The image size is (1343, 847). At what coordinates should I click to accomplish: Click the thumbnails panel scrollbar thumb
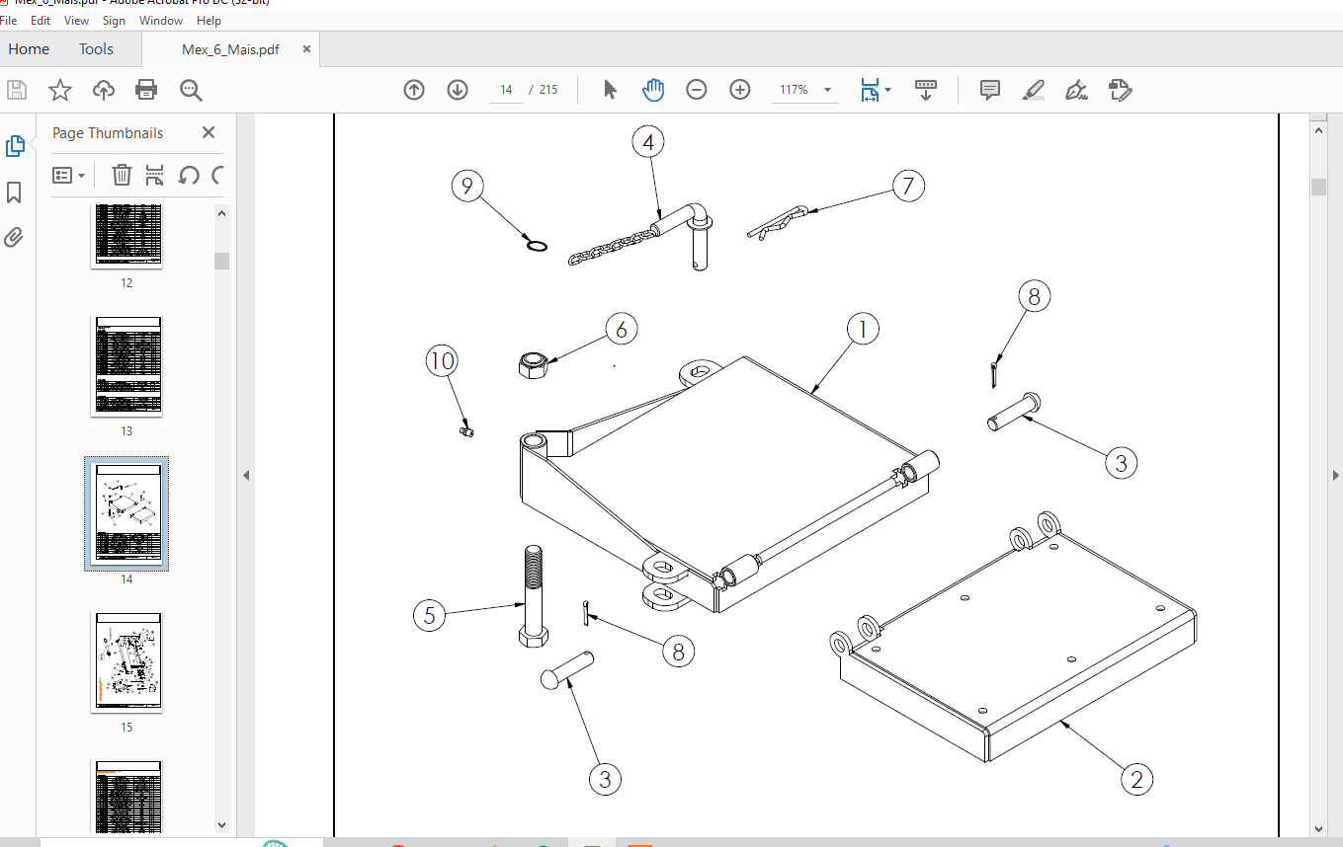point(222,261)
